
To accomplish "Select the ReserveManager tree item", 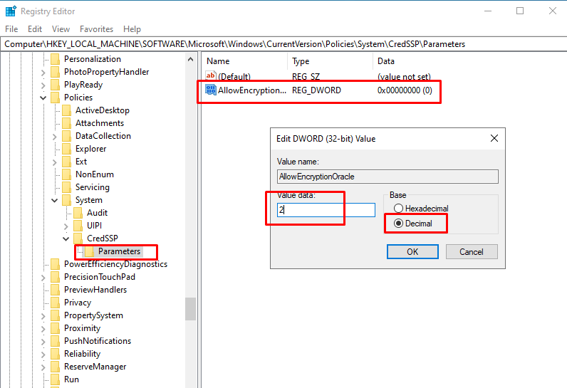I will [x=95, y=367].
